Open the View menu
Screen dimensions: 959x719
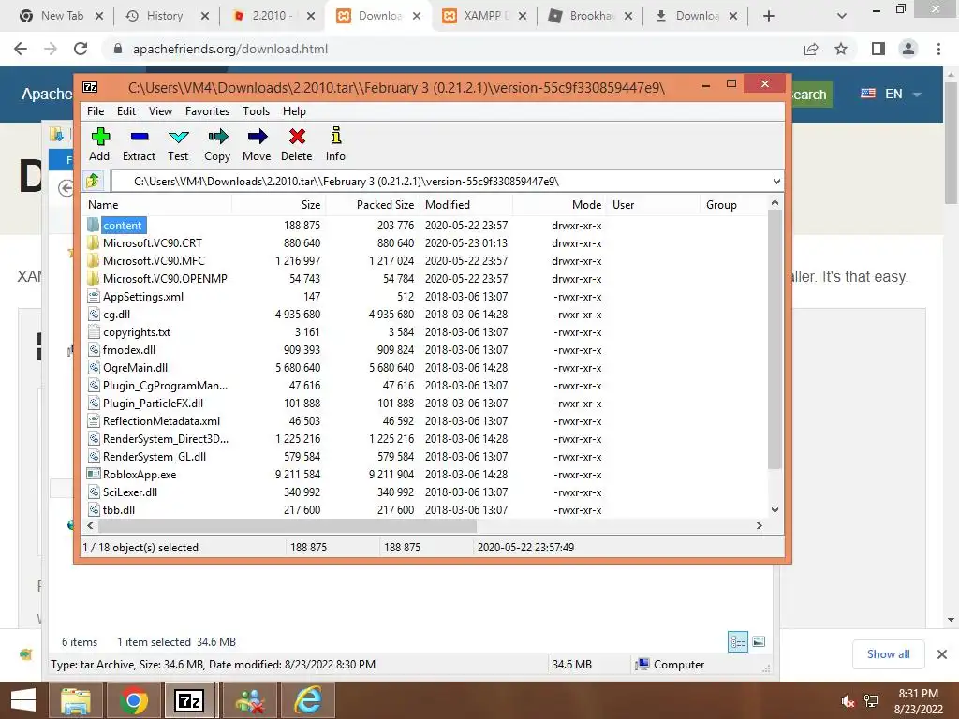click(x=160, y=110)
